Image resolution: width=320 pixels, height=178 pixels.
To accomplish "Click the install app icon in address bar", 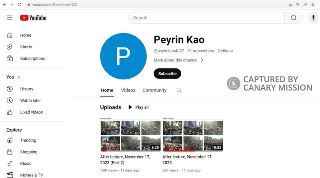I will click(x=290, y=4).
